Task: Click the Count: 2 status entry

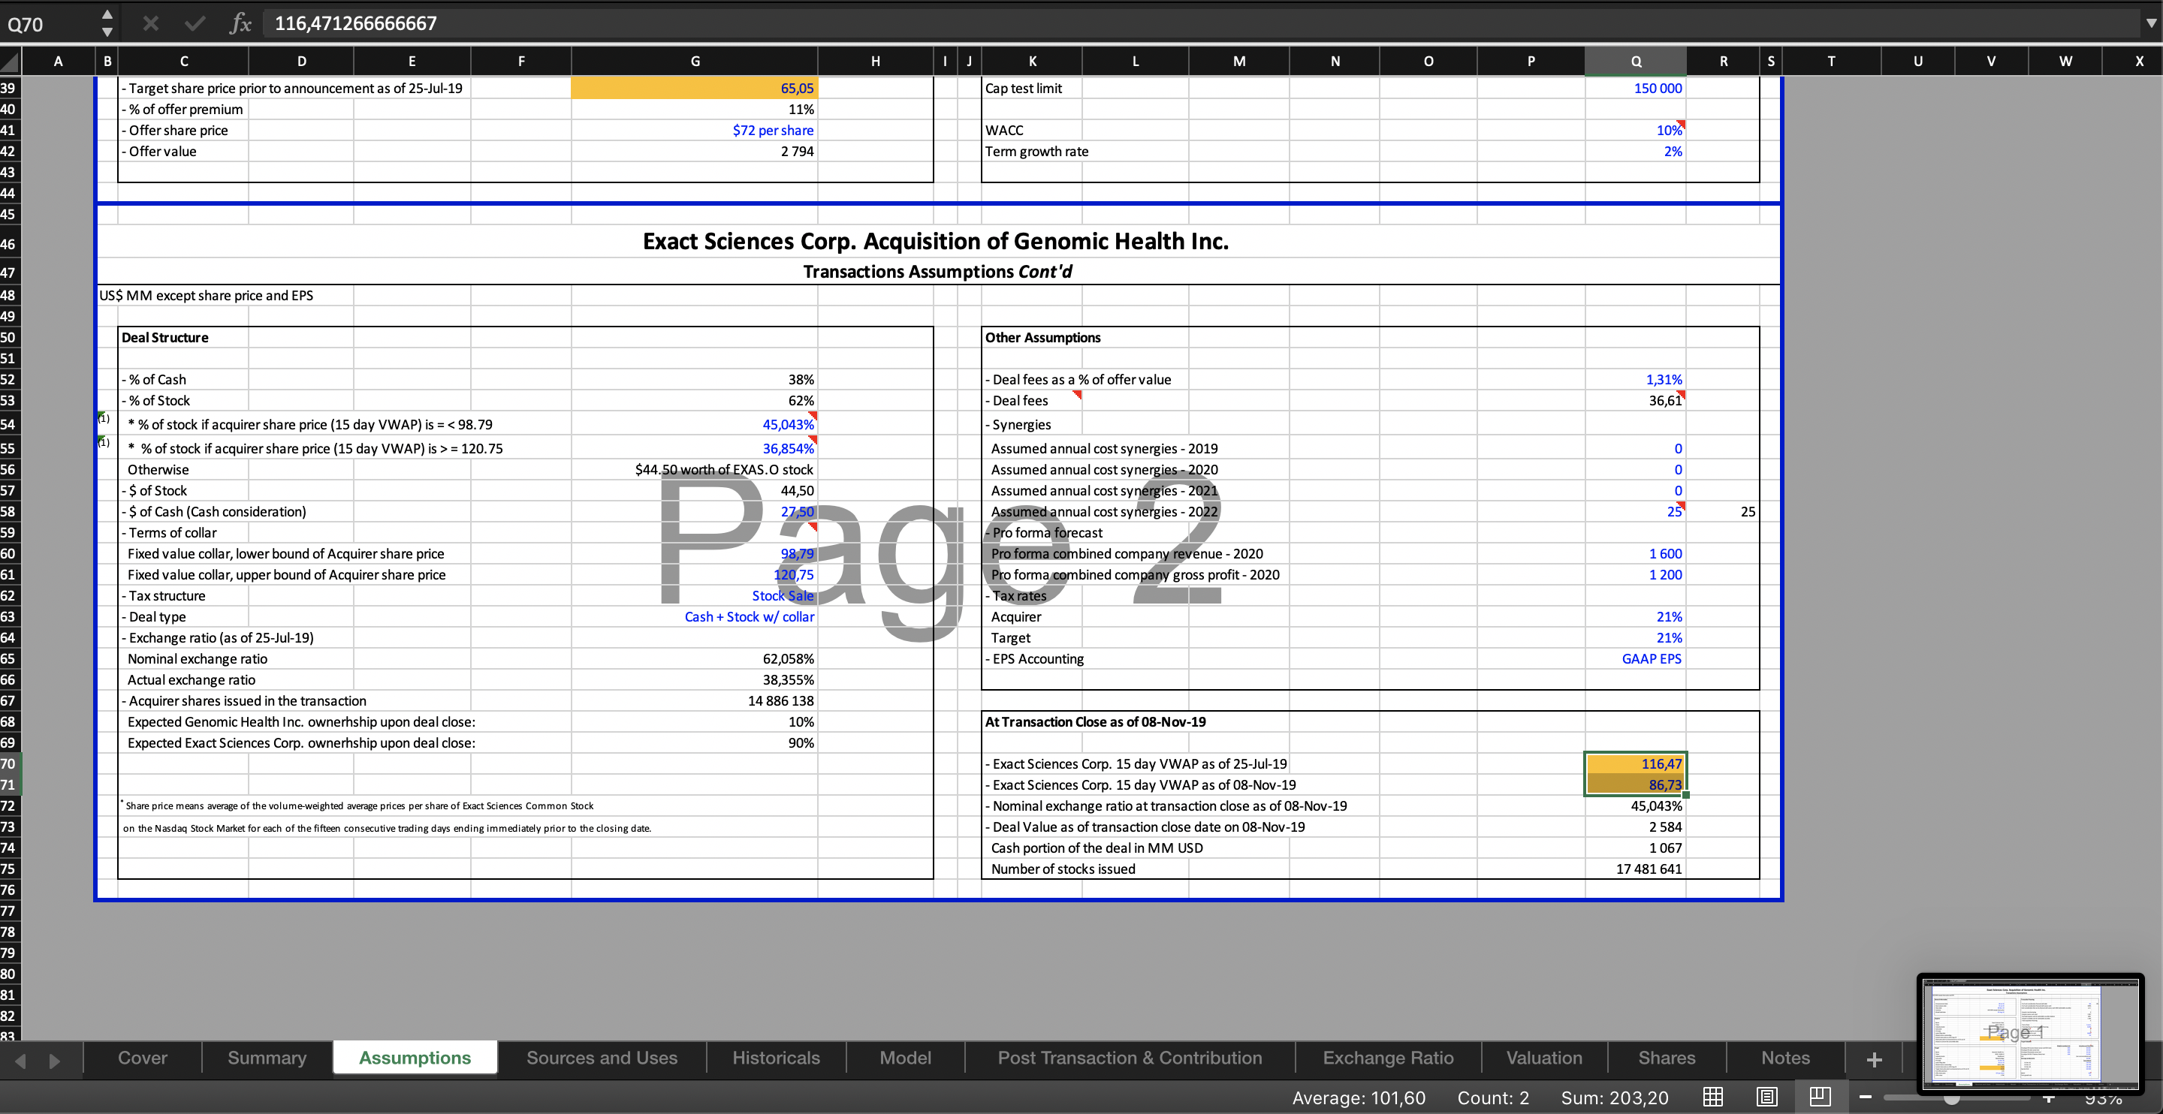Action: point(1493,1097)
